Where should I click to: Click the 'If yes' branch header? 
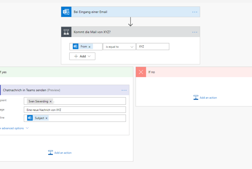point(67,72)
